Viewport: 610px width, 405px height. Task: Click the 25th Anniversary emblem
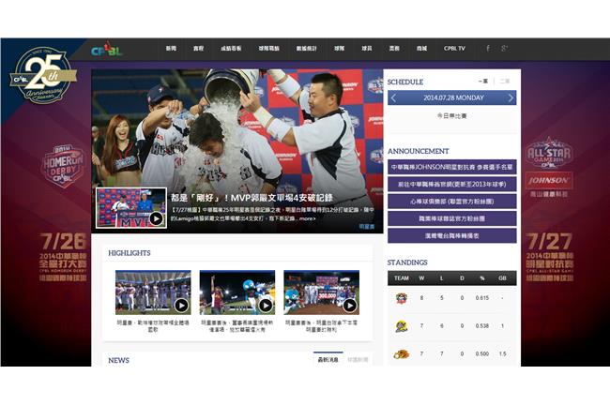point(43,76)
